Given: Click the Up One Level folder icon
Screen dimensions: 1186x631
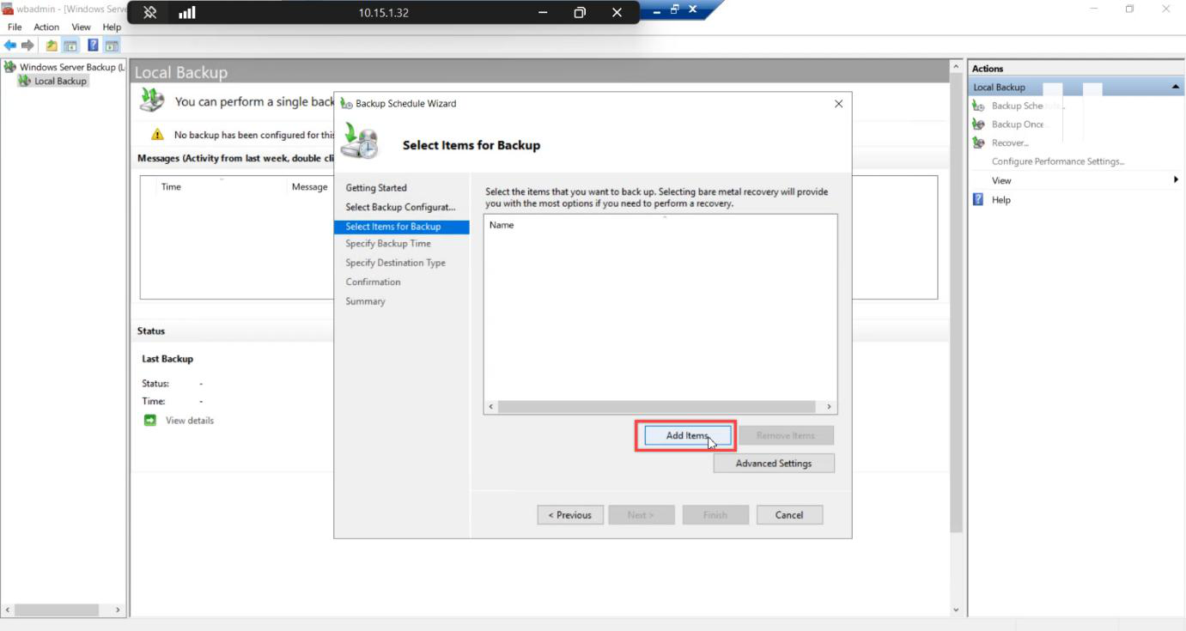Looking at the screenshot, I should (52, 46).
